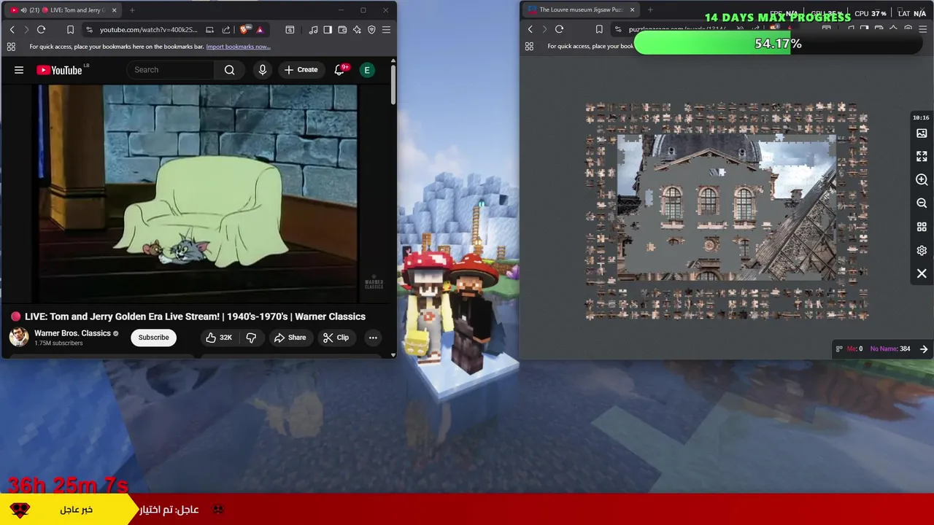Viewport: 934px width, 525px height.
Task: Go back in the YouTube browser window
Action: point(12,30)
